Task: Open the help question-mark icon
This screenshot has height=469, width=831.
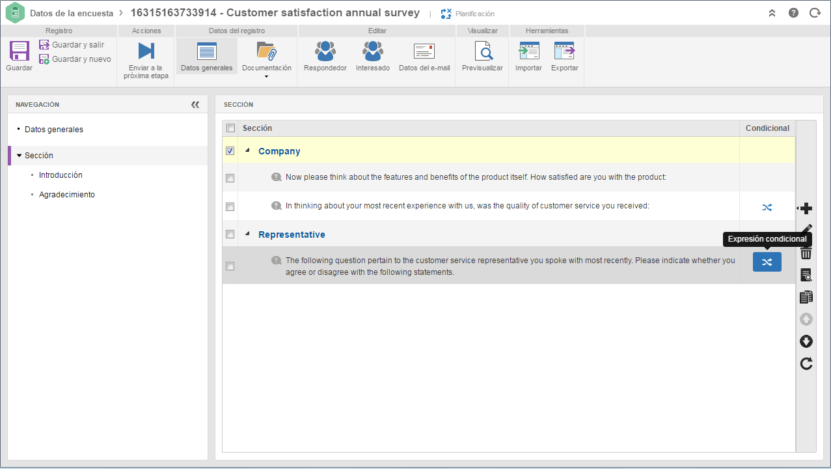Action: 793,13
